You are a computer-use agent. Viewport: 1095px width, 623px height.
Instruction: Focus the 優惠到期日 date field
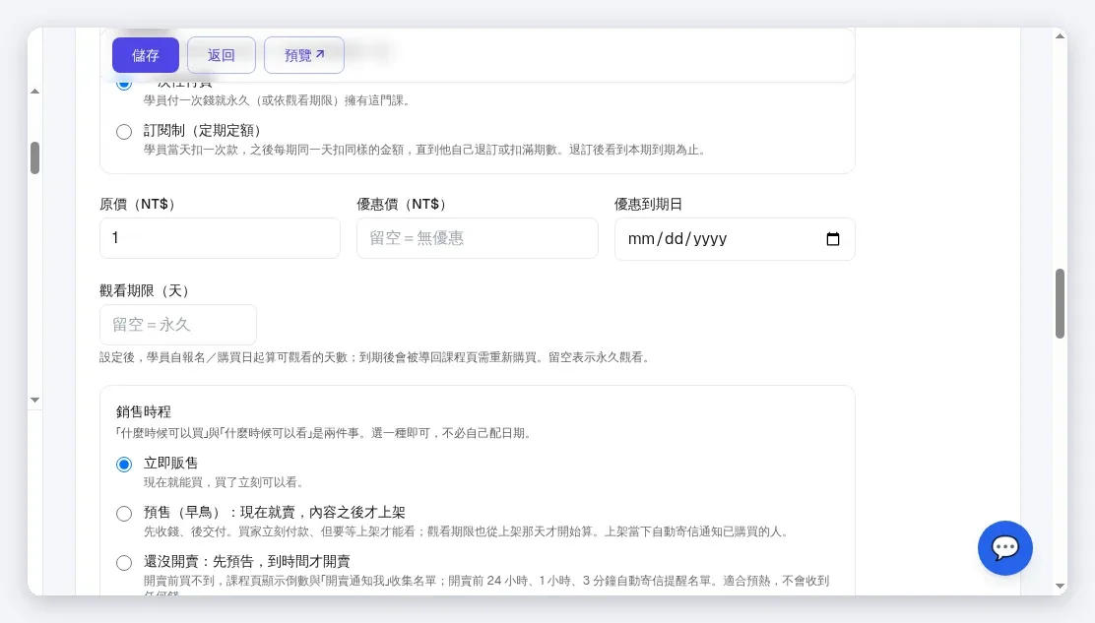point(735,238)
